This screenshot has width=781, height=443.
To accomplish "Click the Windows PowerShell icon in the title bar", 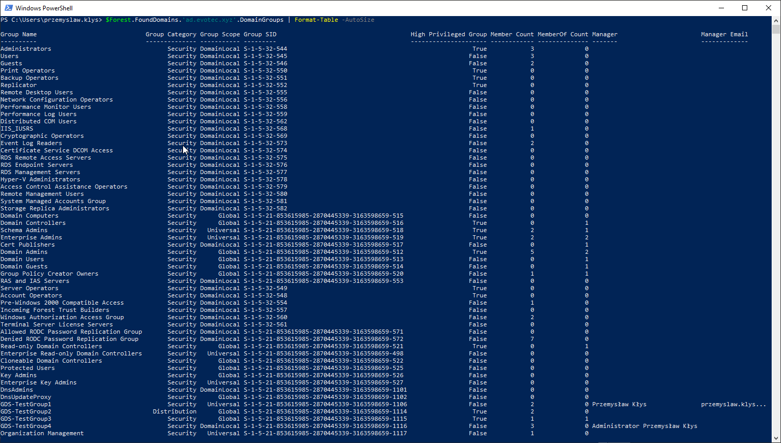I will click(x=7, y=8).
